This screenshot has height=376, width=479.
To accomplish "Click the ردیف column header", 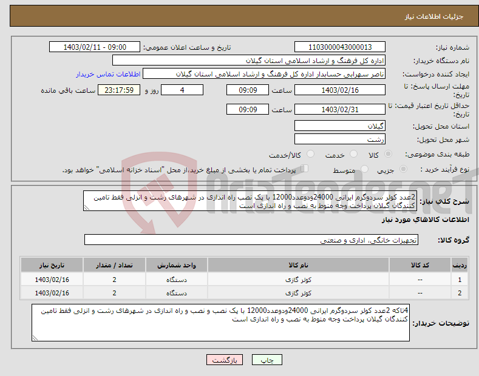I will point(460,265).
